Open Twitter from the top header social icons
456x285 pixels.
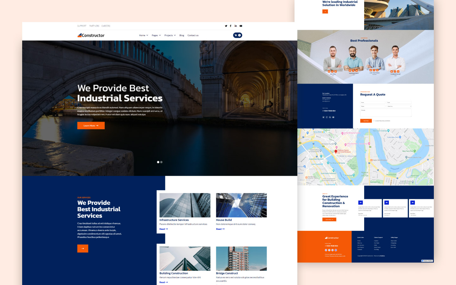point(226,26)
